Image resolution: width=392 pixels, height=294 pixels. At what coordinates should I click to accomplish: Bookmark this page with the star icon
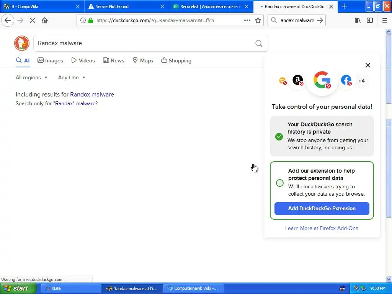(x=258, y=21)
